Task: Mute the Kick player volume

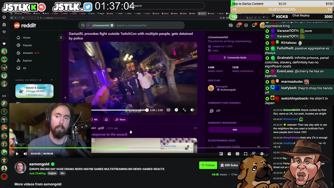Action: point(25,154)
